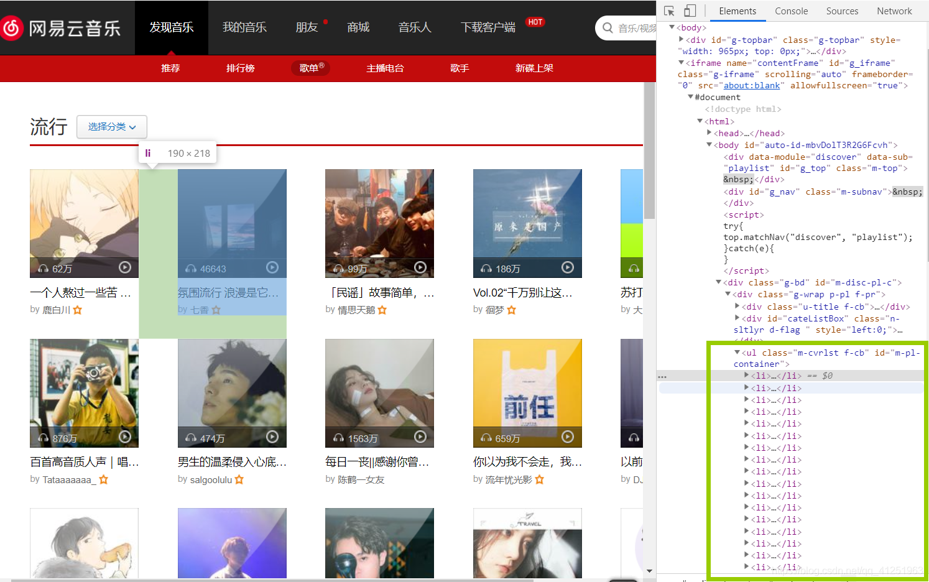Play the playlist with 1563万 plays
929x582 pixels.
pyautogui.click(x=420, y=437)
